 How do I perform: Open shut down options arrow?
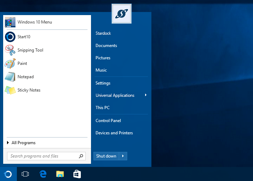coord(123,156)
